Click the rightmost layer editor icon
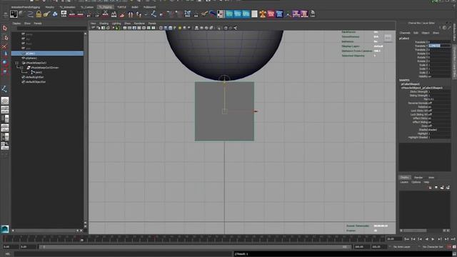457x257 pixels. tap(448, 188)
